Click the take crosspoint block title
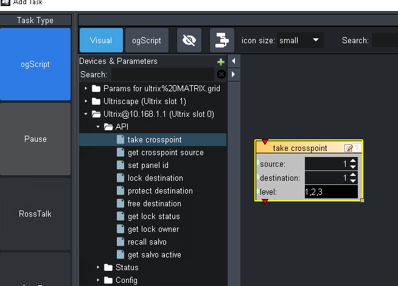The image size is (398, 286). click(300, 148)
